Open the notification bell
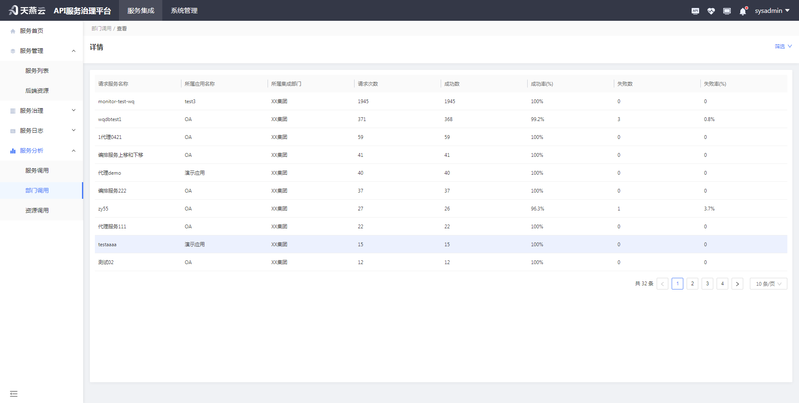 (x=743, y=11)
